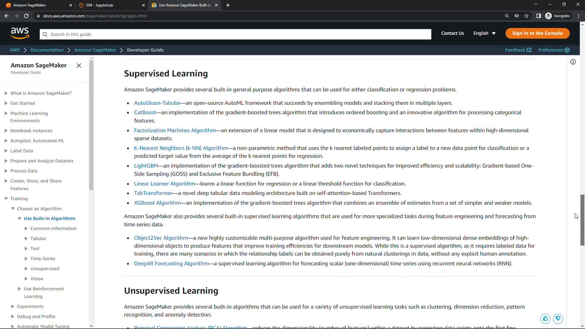This screenshot has height=329, width=585.
Task: Click the Feedback link icon
Action: pyautogui.click(x=529, y=50)
